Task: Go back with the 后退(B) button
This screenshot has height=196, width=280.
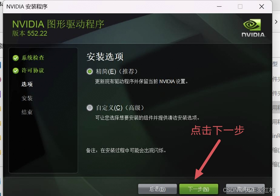Action: pos(157,189)
